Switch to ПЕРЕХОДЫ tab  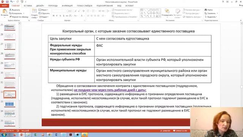53,6
